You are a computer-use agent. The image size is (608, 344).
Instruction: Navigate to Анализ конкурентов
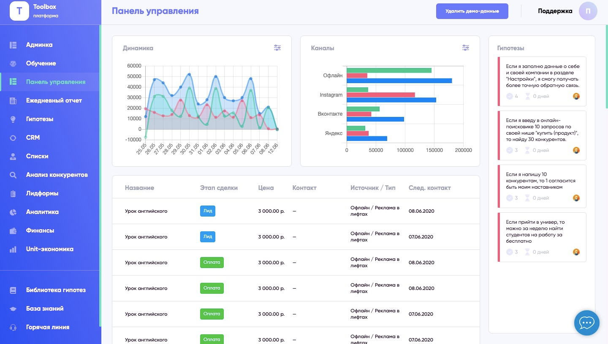[50, 175]
